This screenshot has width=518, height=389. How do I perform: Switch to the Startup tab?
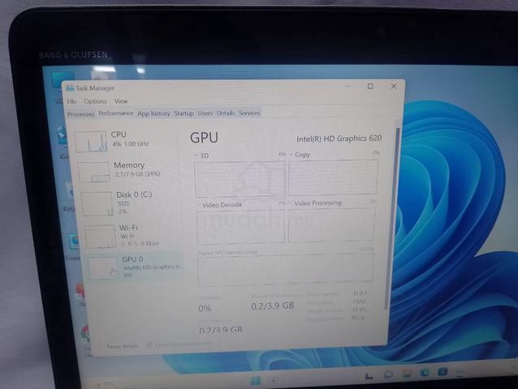[183, 113]
